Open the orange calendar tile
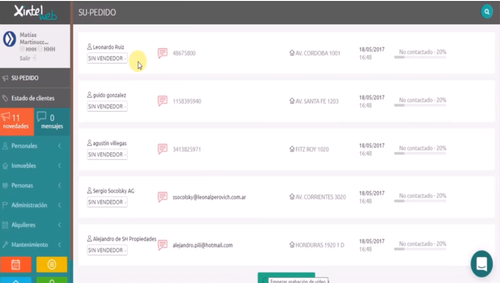The image size is (500, 283). pyautogui.click(x=16, y=265)
